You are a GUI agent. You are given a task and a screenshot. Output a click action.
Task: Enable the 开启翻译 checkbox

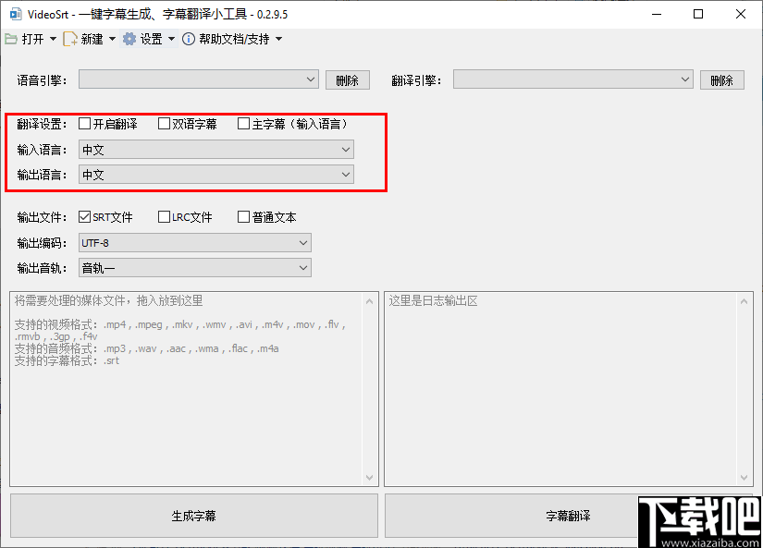pyautogui.click(x=82, y=123)
